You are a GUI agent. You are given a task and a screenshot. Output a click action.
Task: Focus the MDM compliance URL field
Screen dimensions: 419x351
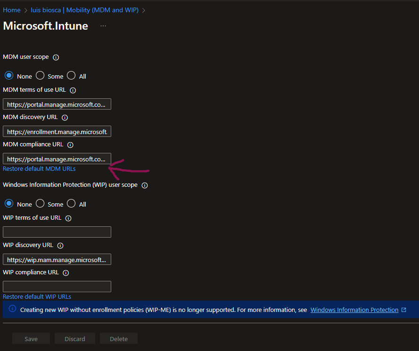point(57,159)
